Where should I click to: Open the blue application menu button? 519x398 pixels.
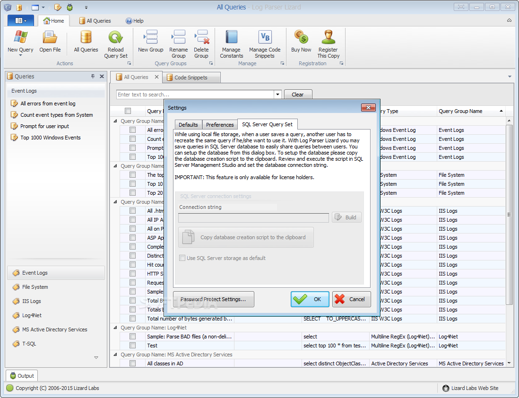[x=20, y=20]
